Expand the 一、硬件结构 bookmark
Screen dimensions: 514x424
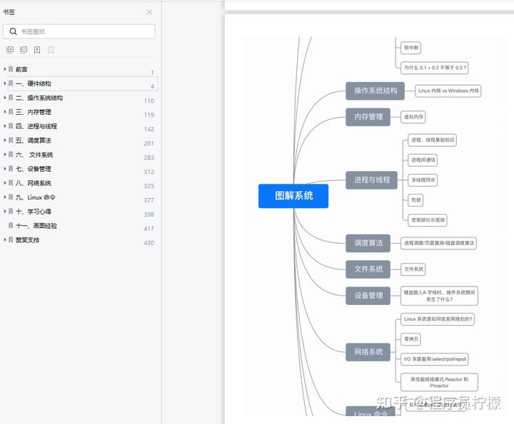click(5, 83)
